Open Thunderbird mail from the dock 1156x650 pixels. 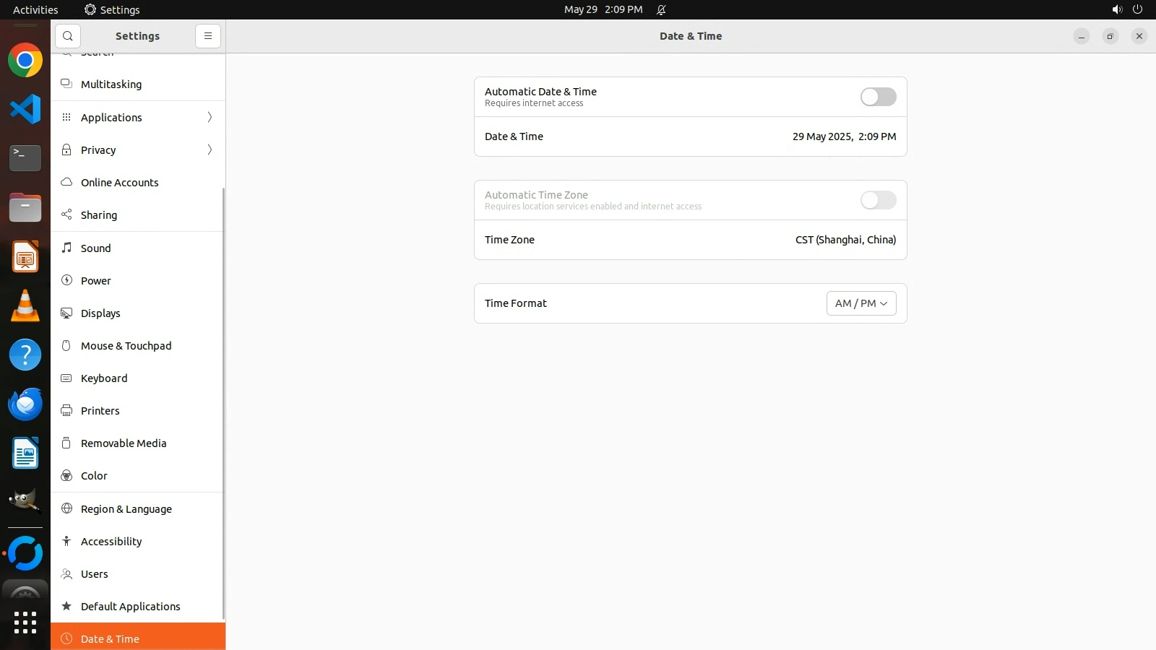[x=25, y=404]
